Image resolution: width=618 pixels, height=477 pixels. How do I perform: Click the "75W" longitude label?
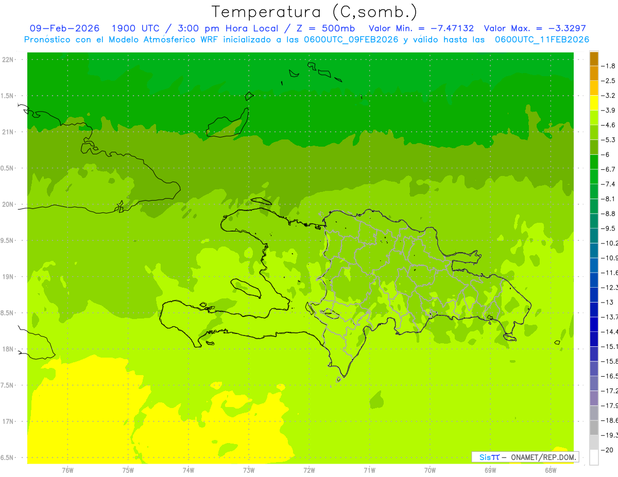coord(128,470)
